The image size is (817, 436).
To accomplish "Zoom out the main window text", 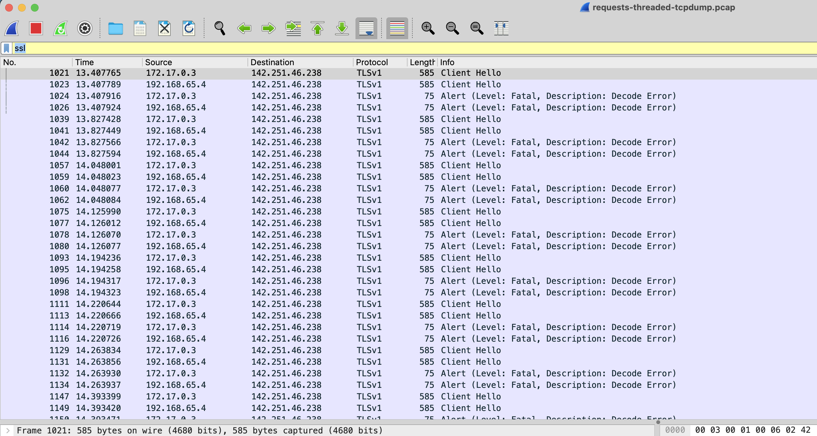I will [x=453, y=28].
